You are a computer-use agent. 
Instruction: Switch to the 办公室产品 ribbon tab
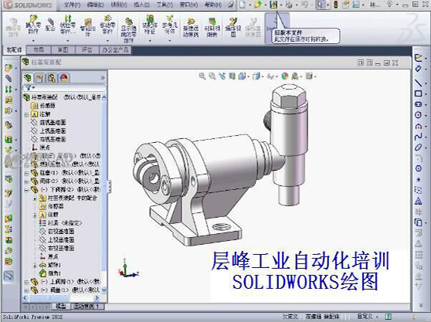(115, 49)
